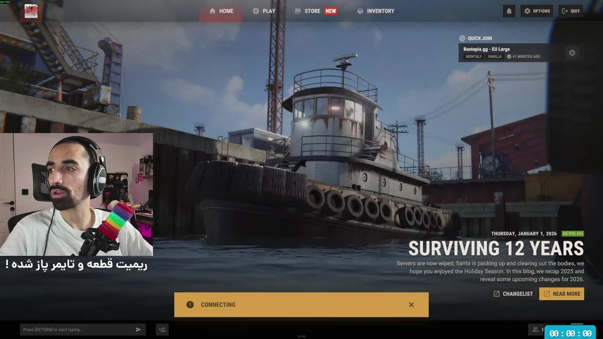Dismiss the Connecting notification with X
The width and height of the screenshot is (603, 339).
(x=411, y=305)
